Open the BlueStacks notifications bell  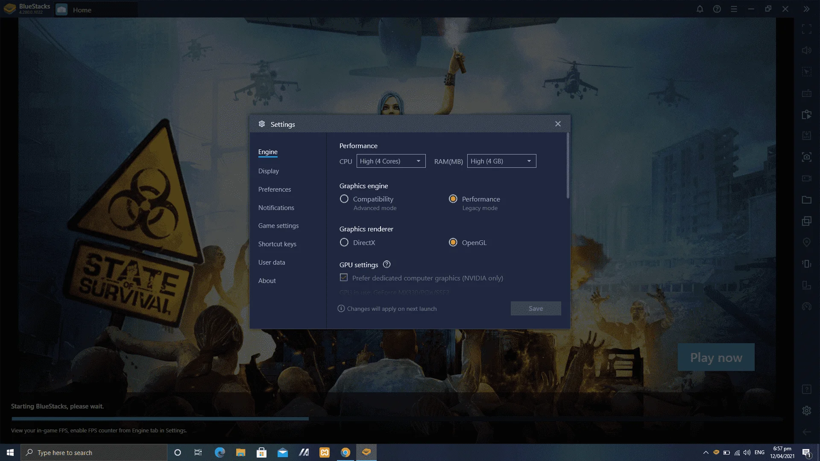(700, 9)
